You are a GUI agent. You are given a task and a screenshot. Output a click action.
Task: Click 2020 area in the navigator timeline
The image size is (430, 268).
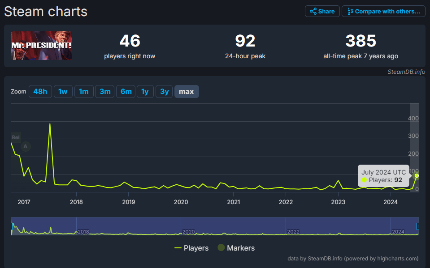tap(188, 231)
